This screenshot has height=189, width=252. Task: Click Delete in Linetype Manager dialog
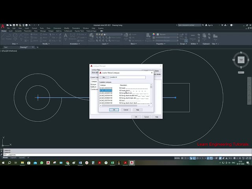(x=157, y=71)
